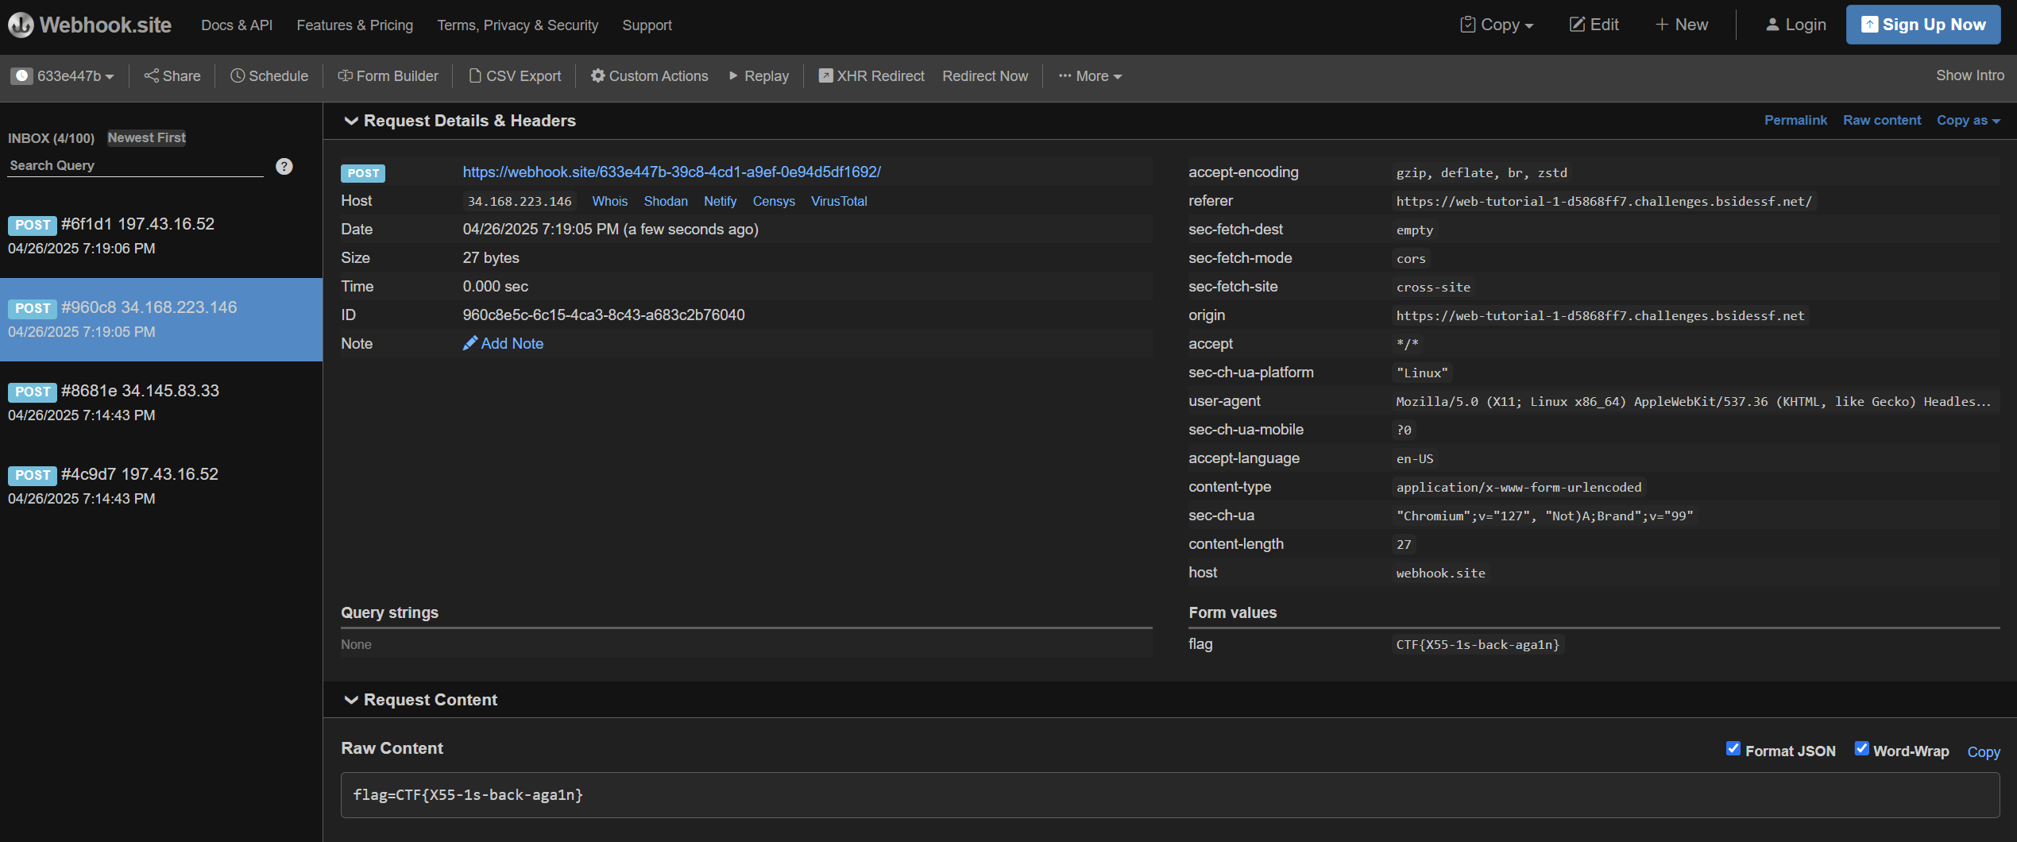The width and height of the screenshot is (2017, 842).
Task: Click the content-type header value
Action: 1519,488
